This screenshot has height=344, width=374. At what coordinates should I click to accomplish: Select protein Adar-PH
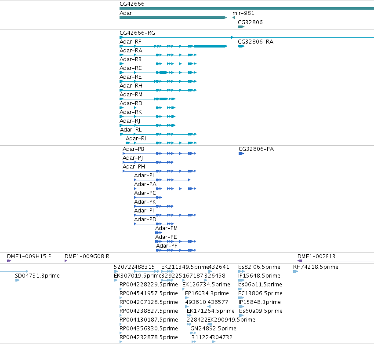click(x=160, y=171)
